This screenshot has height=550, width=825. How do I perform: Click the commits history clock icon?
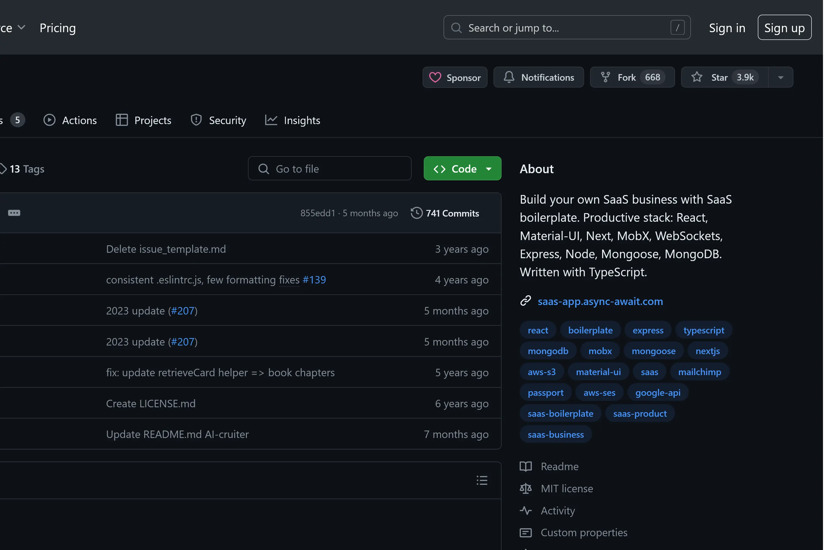[x=416, y=213]
